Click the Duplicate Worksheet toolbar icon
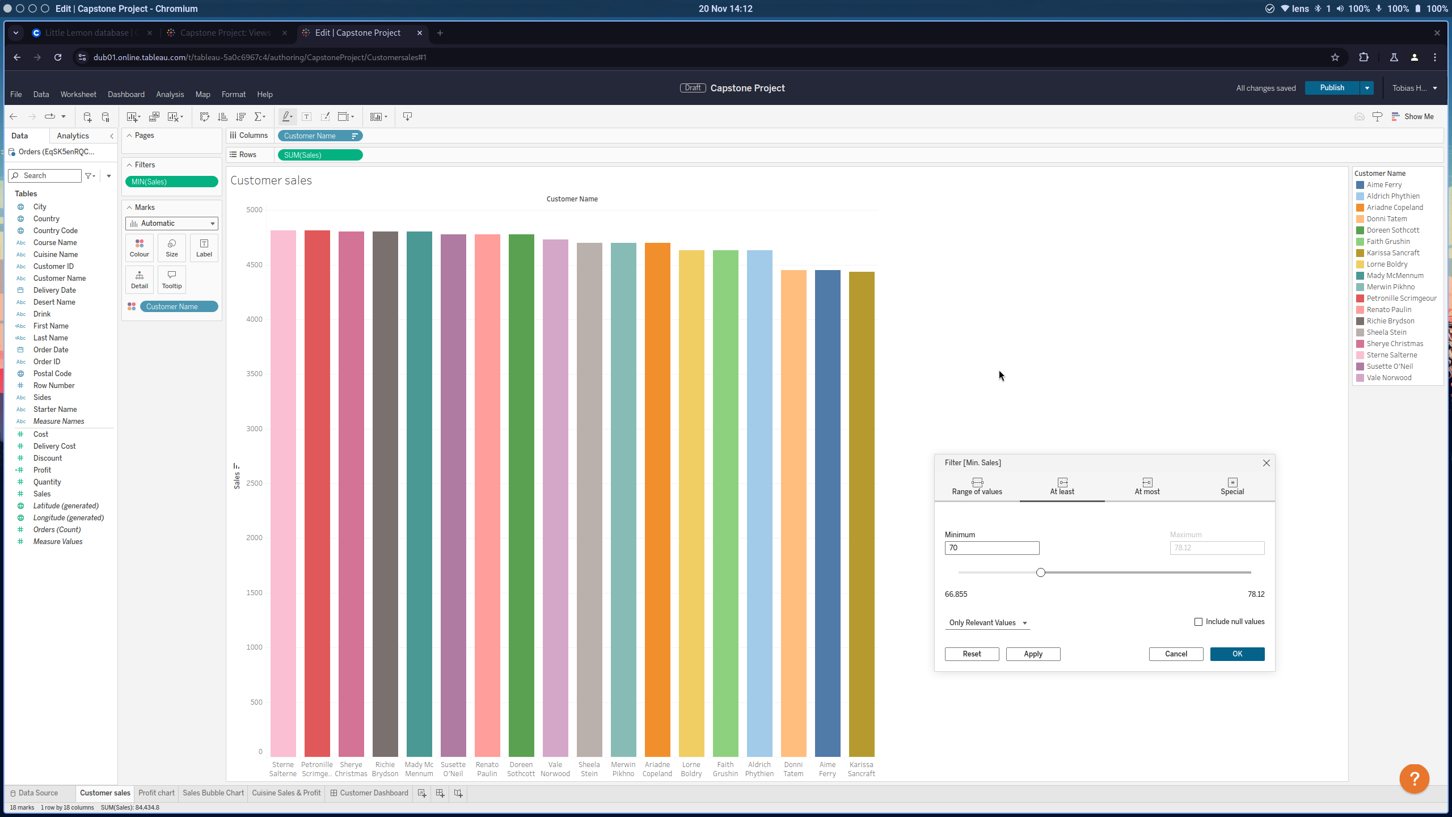The width and height of the screenshot is (1452, 817). coord(154,117)
